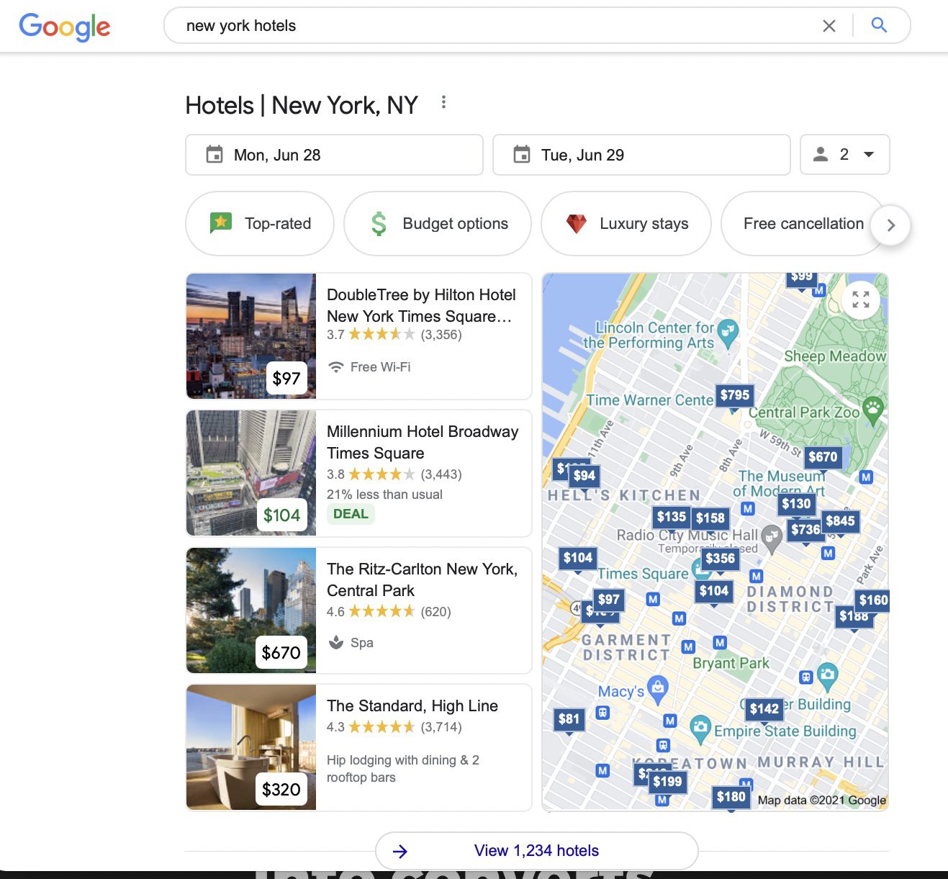Select the check-in date field Mon, Jun 28
The width and height of the screenshot is (948, 879).
coord(334,155)
